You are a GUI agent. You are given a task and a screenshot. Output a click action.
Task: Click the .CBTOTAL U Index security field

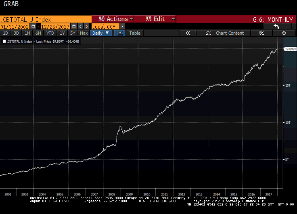click(x=46, y=19)
